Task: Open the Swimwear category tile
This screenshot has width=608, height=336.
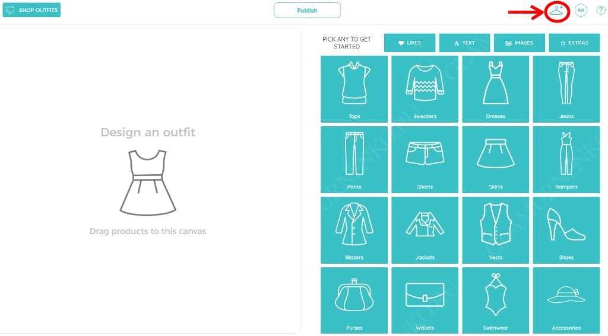Action: click(496, 300)
